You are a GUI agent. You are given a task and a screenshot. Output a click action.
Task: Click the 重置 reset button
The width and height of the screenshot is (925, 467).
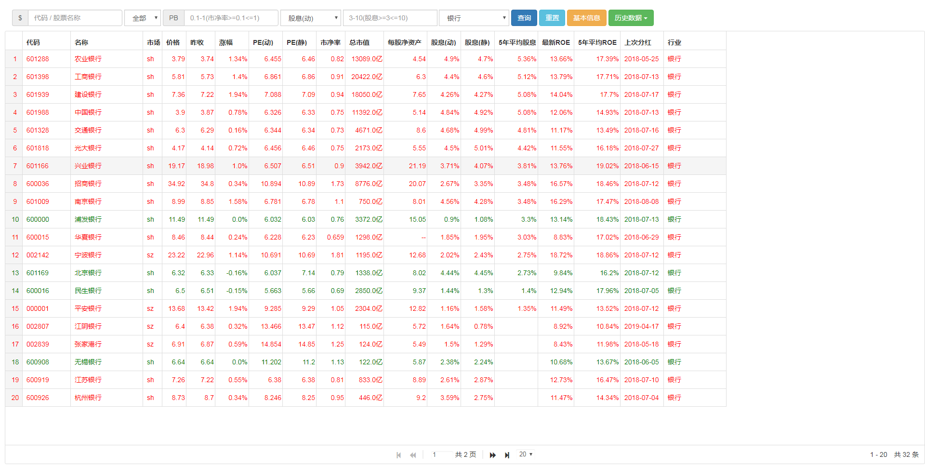click(x=552, y=18)
